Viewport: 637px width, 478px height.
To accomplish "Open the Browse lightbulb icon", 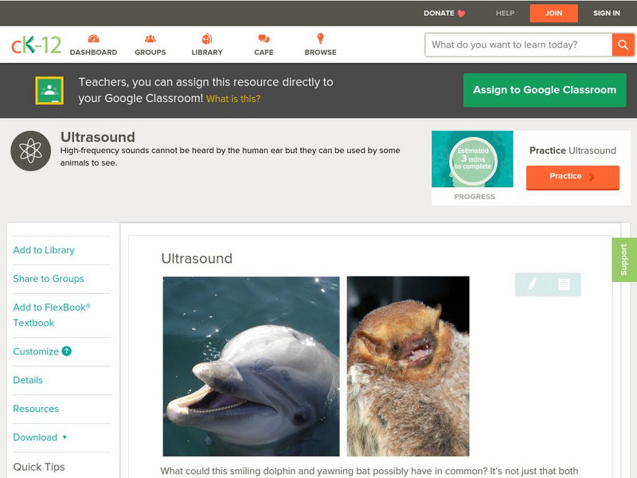I will coord(321,38).
